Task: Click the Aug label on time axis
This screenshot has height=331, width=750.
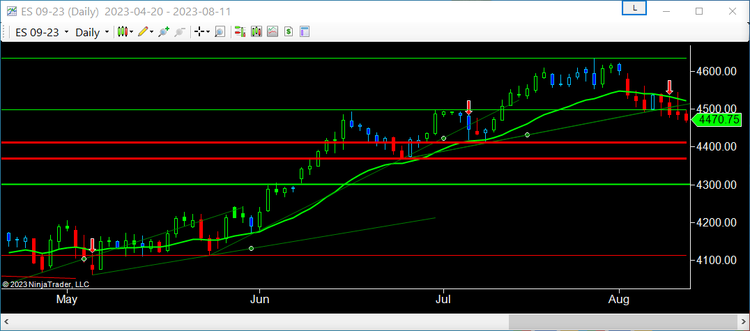Action: tap(620, 300)
